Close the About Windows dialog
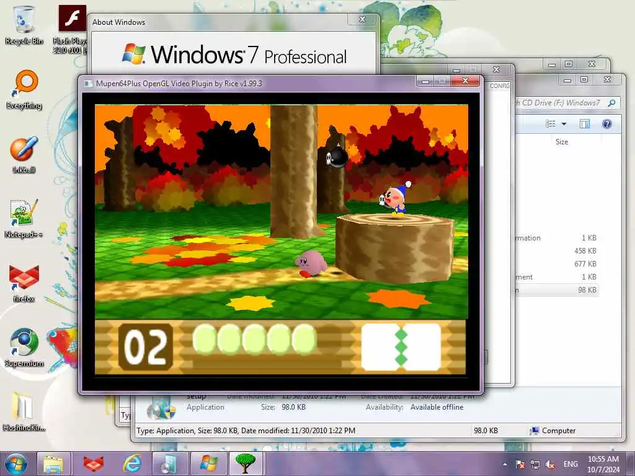 (362, 19)
